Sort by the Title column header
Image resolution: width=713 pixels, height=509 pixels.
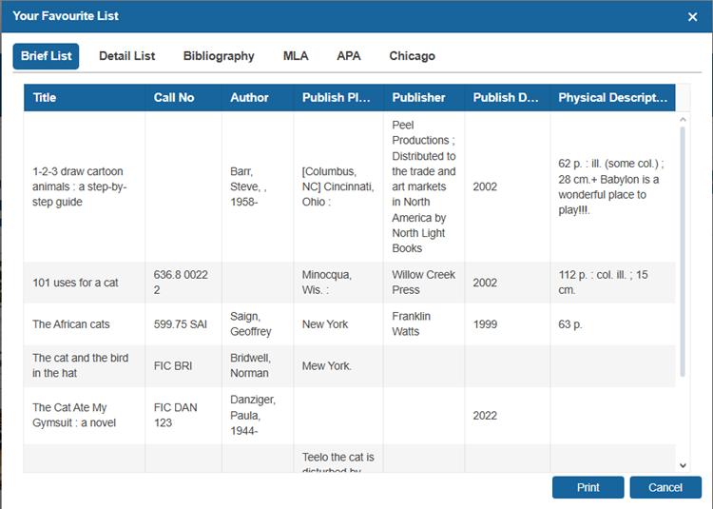45,97
